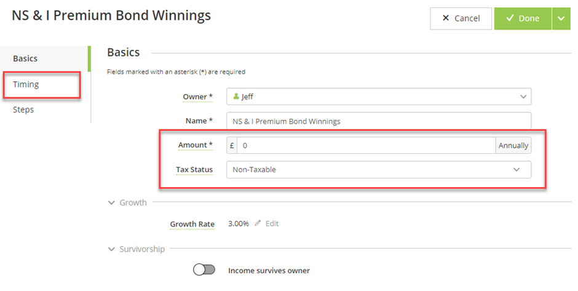Click the green user icon beside Jeff

pos(236,96)
